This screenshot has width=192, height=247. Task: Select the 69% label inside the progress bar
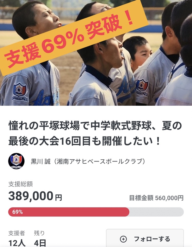(x=18, y=212)
